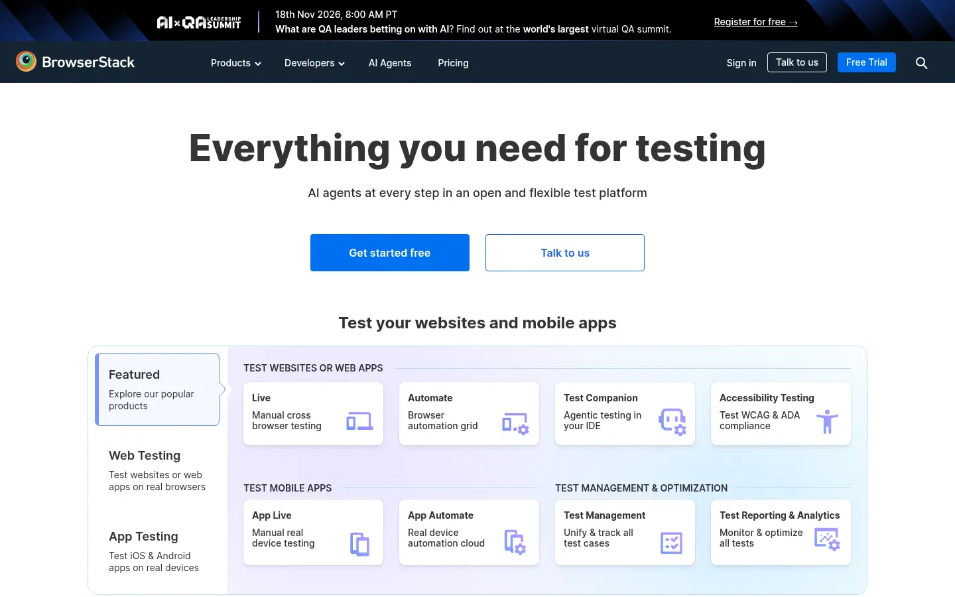The image size is (955, 597).
Task: Click the App Automate device-gear icon
Action: [x=515, y=542]
